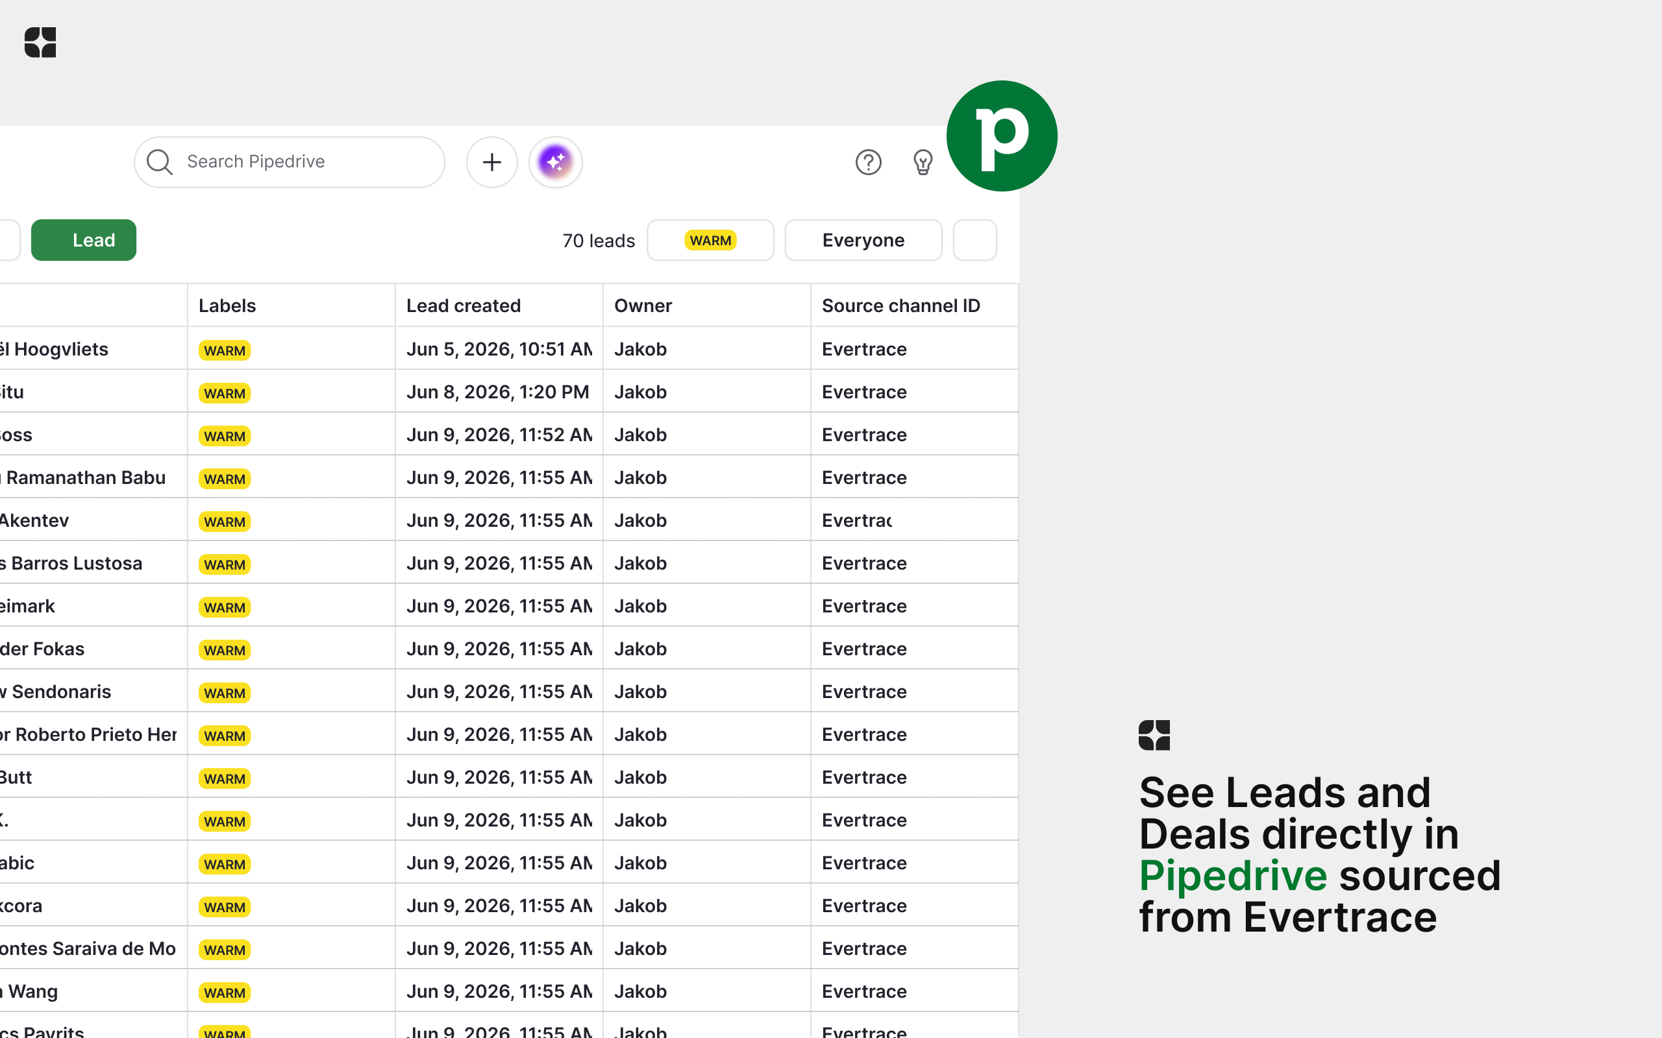Click the date Jun 5, 2026, 10:51 AM
This screenshot has height=1038, width=1662.
(499, 349)
